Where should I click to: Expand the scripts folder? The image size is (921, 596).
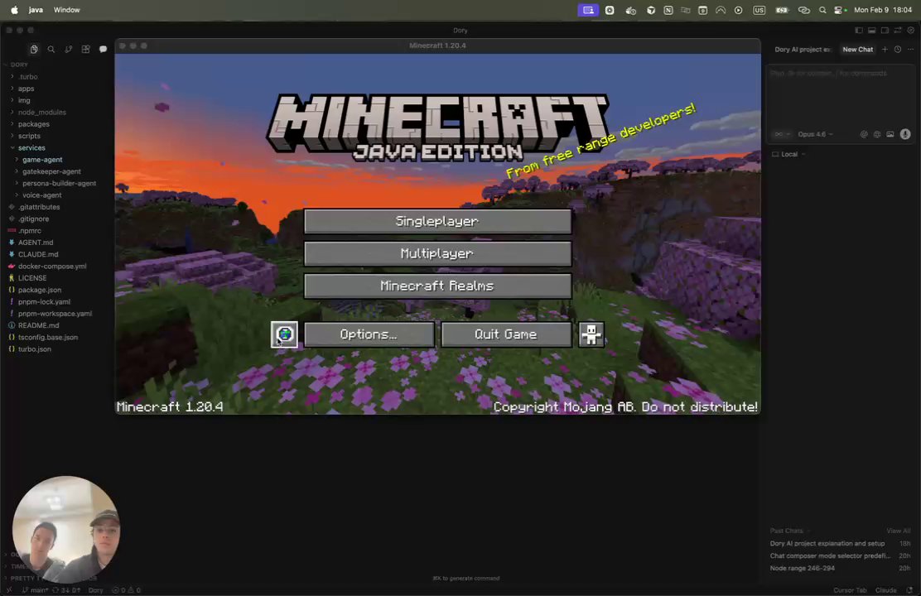29,136
